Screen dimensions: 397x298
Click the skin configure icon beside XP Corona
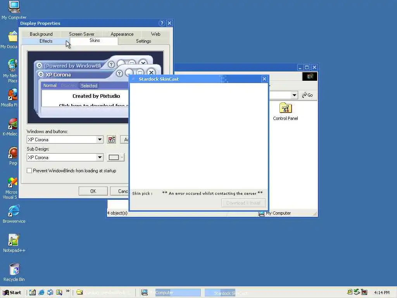tap(111, 139)
